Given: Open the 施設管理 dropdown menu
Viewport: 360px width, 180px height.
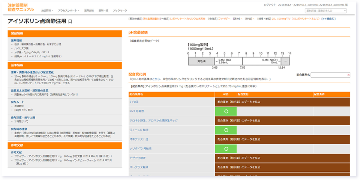Looking at the screenshot, I should pyautogui.click(x=47, y=10).
